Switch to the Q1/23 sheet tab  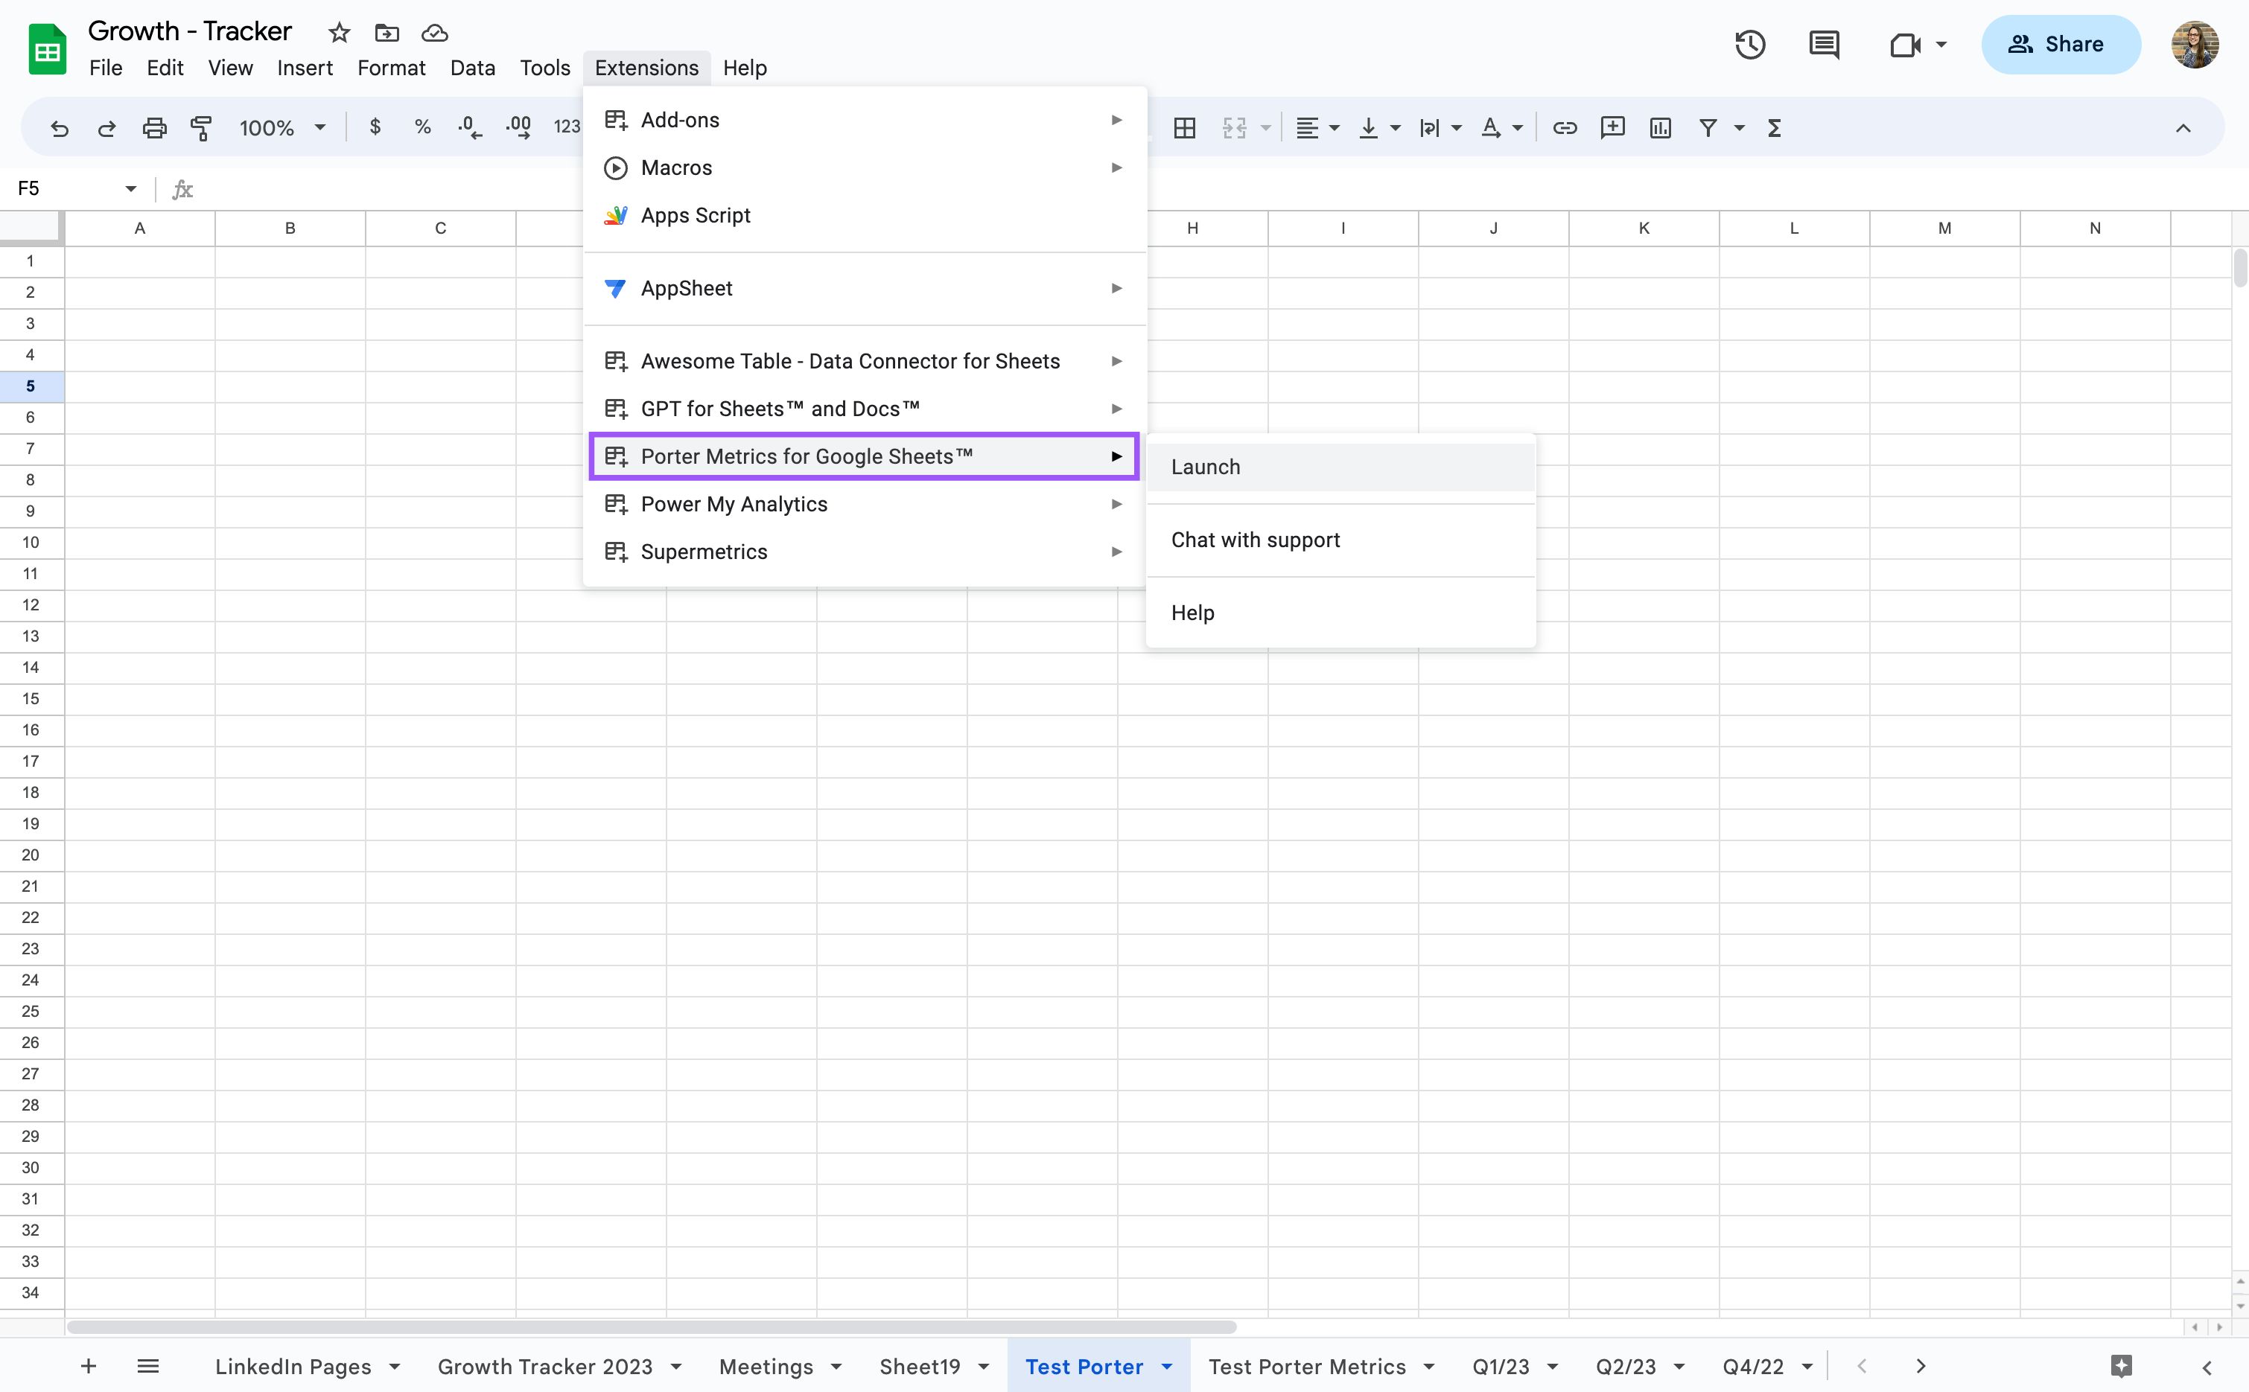(x=1501, y=1366)
